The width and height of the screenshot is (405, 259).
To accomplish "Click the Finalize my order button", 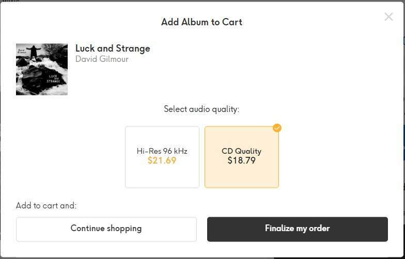I will click(x=298, y=229).
